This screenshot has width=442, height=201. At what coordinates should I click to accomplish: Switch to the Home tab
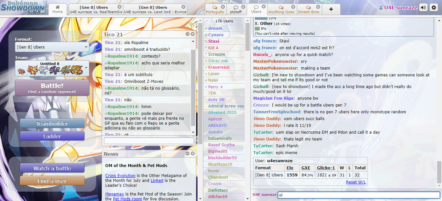[x=58, y=9]
